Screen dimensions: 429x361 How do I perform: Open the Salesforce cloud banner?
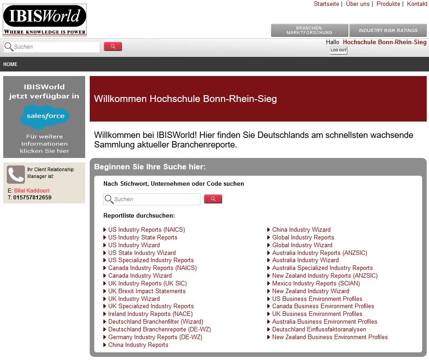44,117
